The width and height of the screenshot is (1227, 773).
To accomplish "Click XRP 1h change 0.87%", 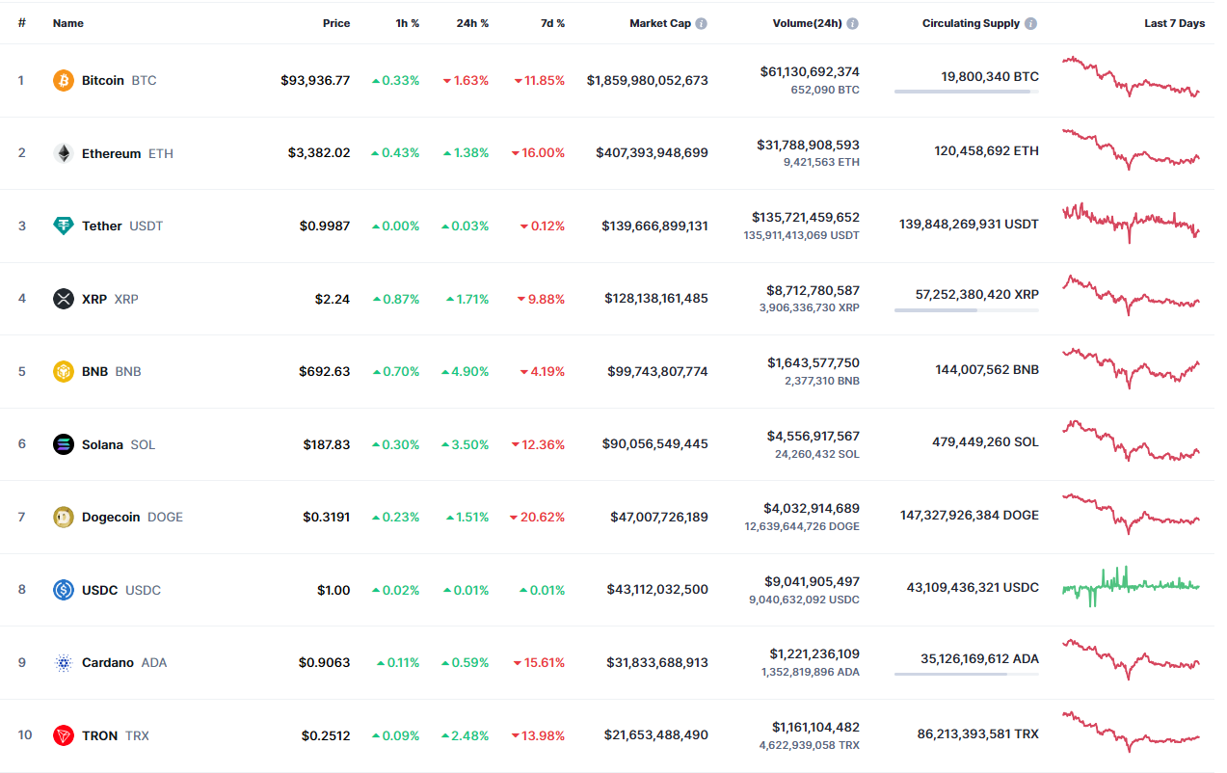I will (396, 299).
